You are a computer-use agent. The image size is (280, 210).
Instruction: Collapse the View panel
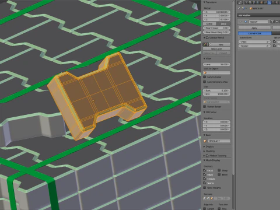[x=204, y=58]
